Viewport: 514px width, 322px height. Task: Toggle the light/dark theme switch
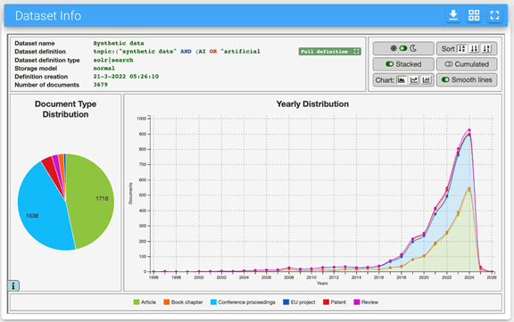pos(403,48)
